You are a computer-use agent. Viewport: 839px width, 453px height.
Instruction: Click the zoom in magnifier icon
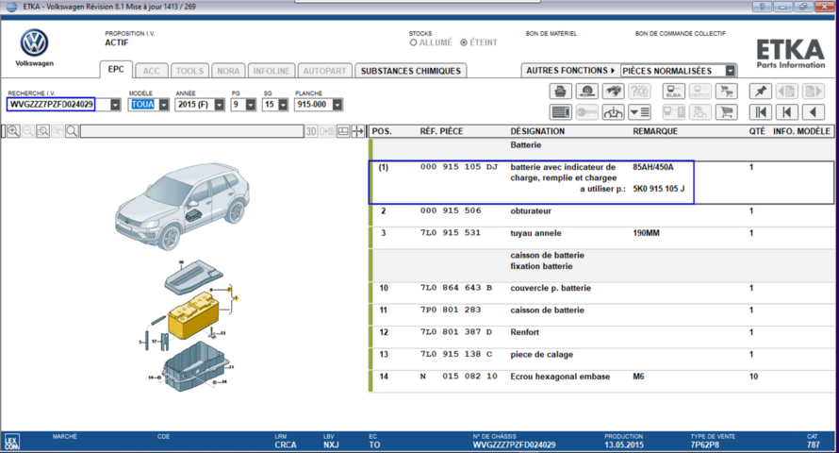pos(13,131)
